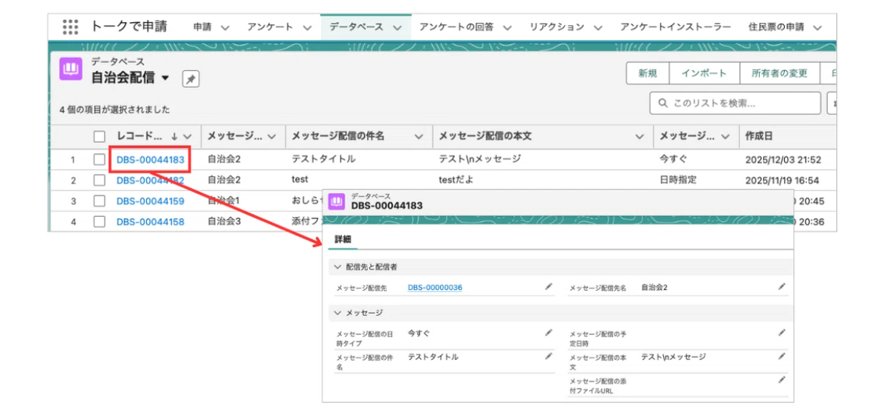Viewport: 880px width, 408px height.
Task: Open record link DBS-00044182
Action: (150, 180)
